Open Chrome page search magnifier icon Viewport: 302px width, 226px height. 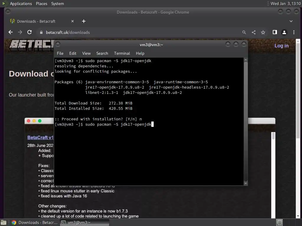(244, 32)
